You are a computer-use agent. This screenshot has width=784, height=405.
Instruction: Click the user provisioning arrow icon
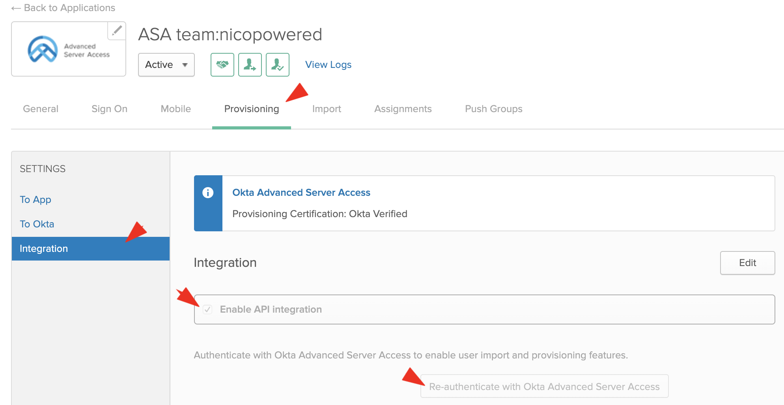click(x=250, y=65)
